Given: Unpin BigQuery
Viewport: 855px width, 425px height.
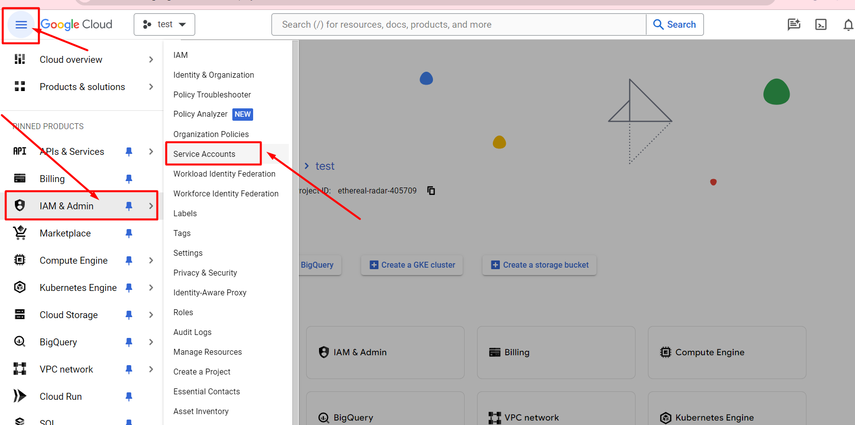Looking at the screenshot, I should click(129, 342).
